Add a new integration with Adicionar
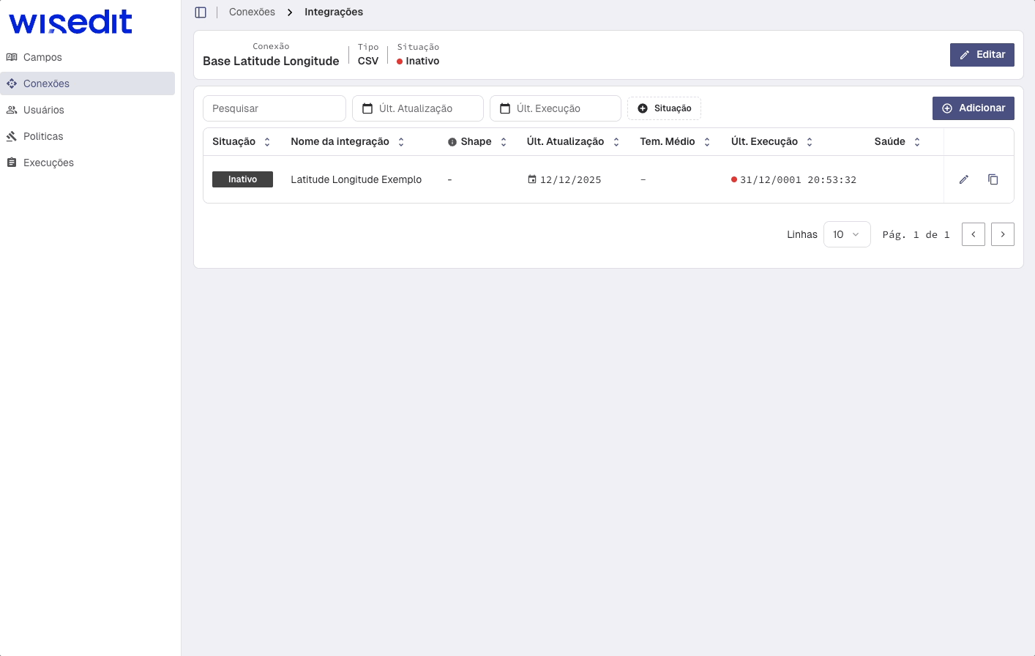This screenshot has height=656, width=1035. 973,108
